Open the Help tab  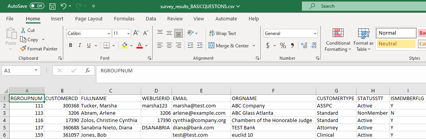pos(254,19)
